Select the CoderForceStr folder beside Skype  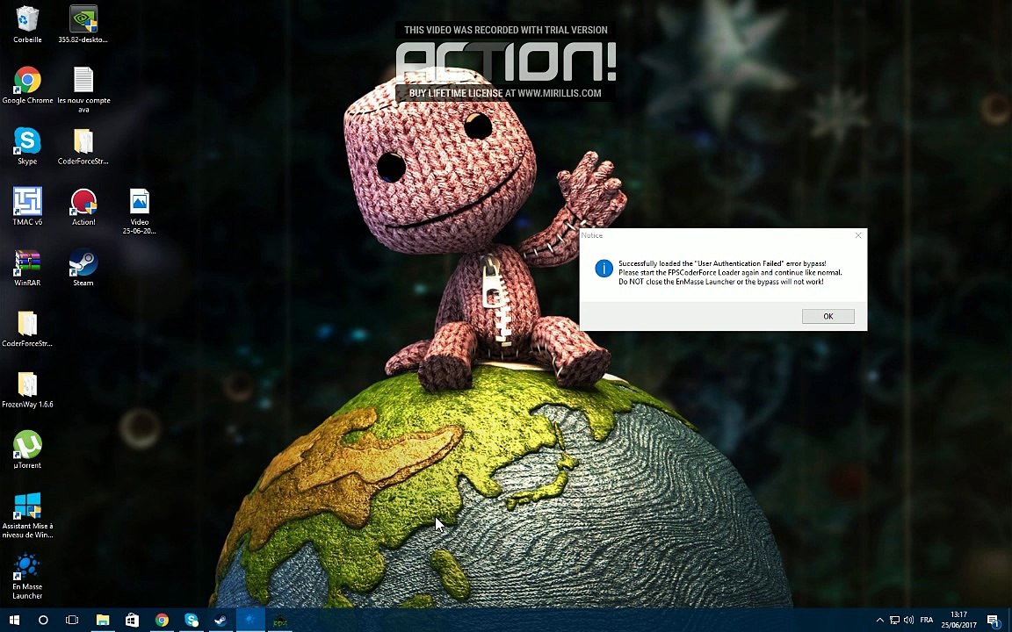coord(83,146)
